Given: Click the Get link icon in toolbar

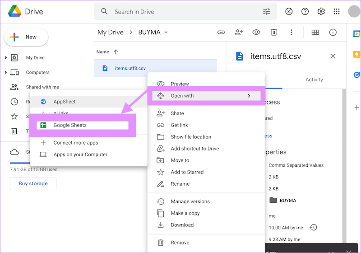Looking at the screenshot, I should pyautogui.click(x=221, y=33).
